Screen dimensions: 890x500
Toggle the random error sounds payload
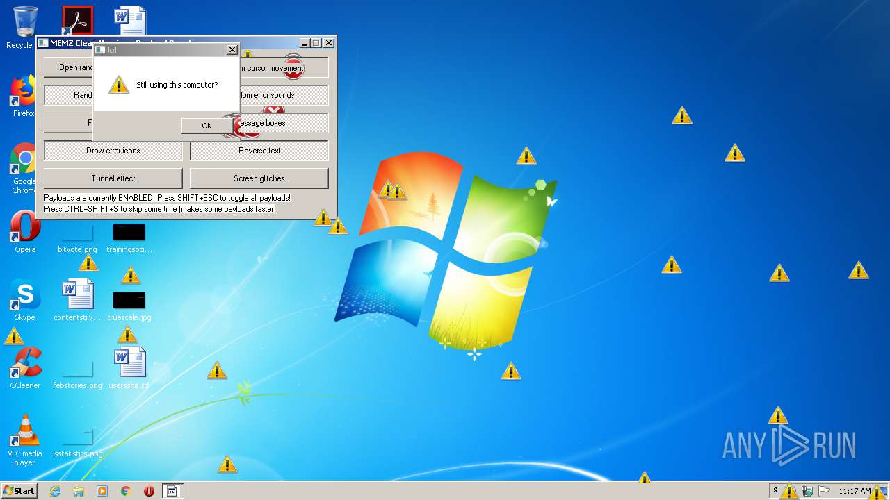click(284, 95)
